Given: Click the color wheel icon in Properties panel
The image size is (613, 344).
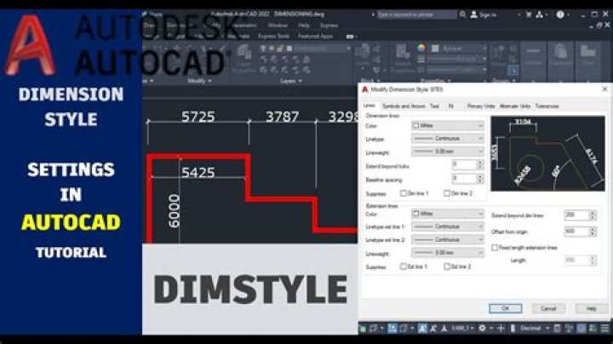Looking at the screenshot, I should click(421, 49).
